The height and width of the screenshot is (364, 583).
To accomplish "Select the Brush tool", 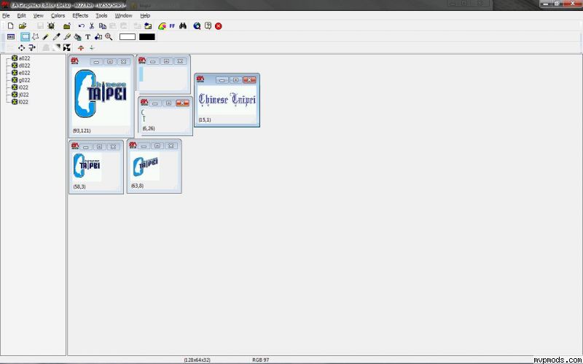I will click(67, 37).
